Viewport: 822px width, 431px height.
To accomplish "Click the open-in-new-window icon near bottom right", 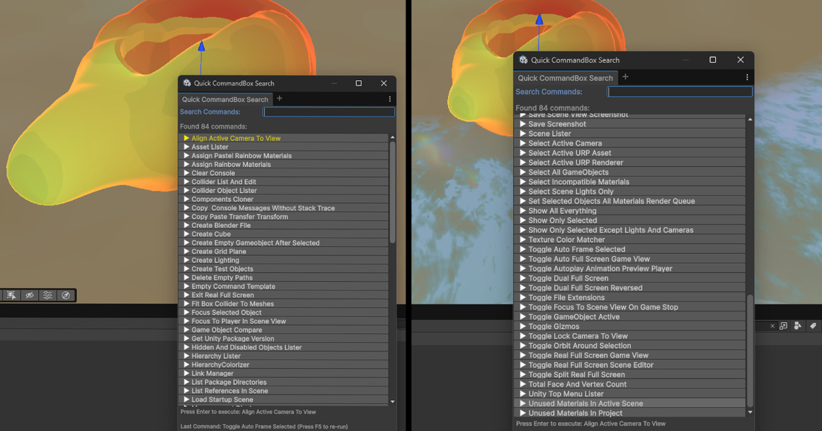I will [783, 326].
